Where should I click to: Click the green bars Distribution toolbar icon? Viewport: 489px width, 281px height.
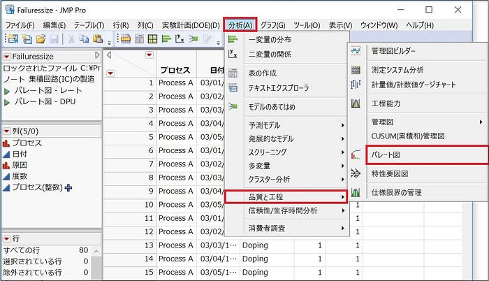tap(166, 39)
